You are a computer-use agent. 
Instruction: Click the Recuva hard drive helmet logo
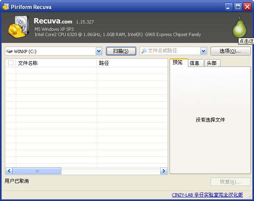point(18,28)
